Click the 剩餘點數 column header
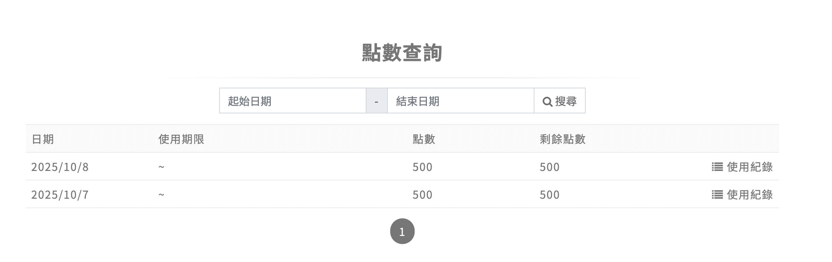Viewport: 832px width, 262px height. click(563, 139)
